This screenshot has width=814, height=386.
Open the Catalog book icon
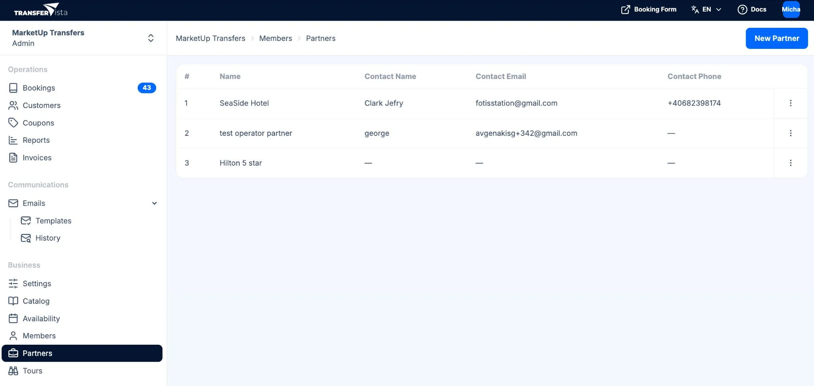(13, 301)
